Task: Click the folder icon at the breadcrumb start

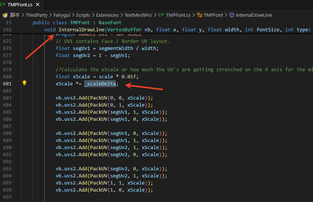Action: (5, 15)
